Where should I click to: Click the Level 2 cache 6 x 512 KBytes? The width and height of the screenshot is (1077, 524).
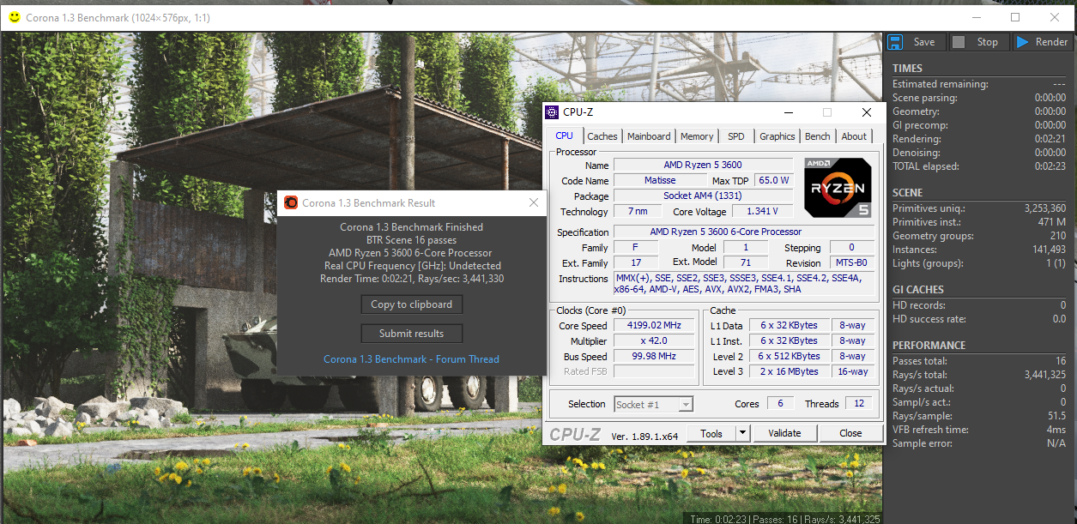click(789, 357)
